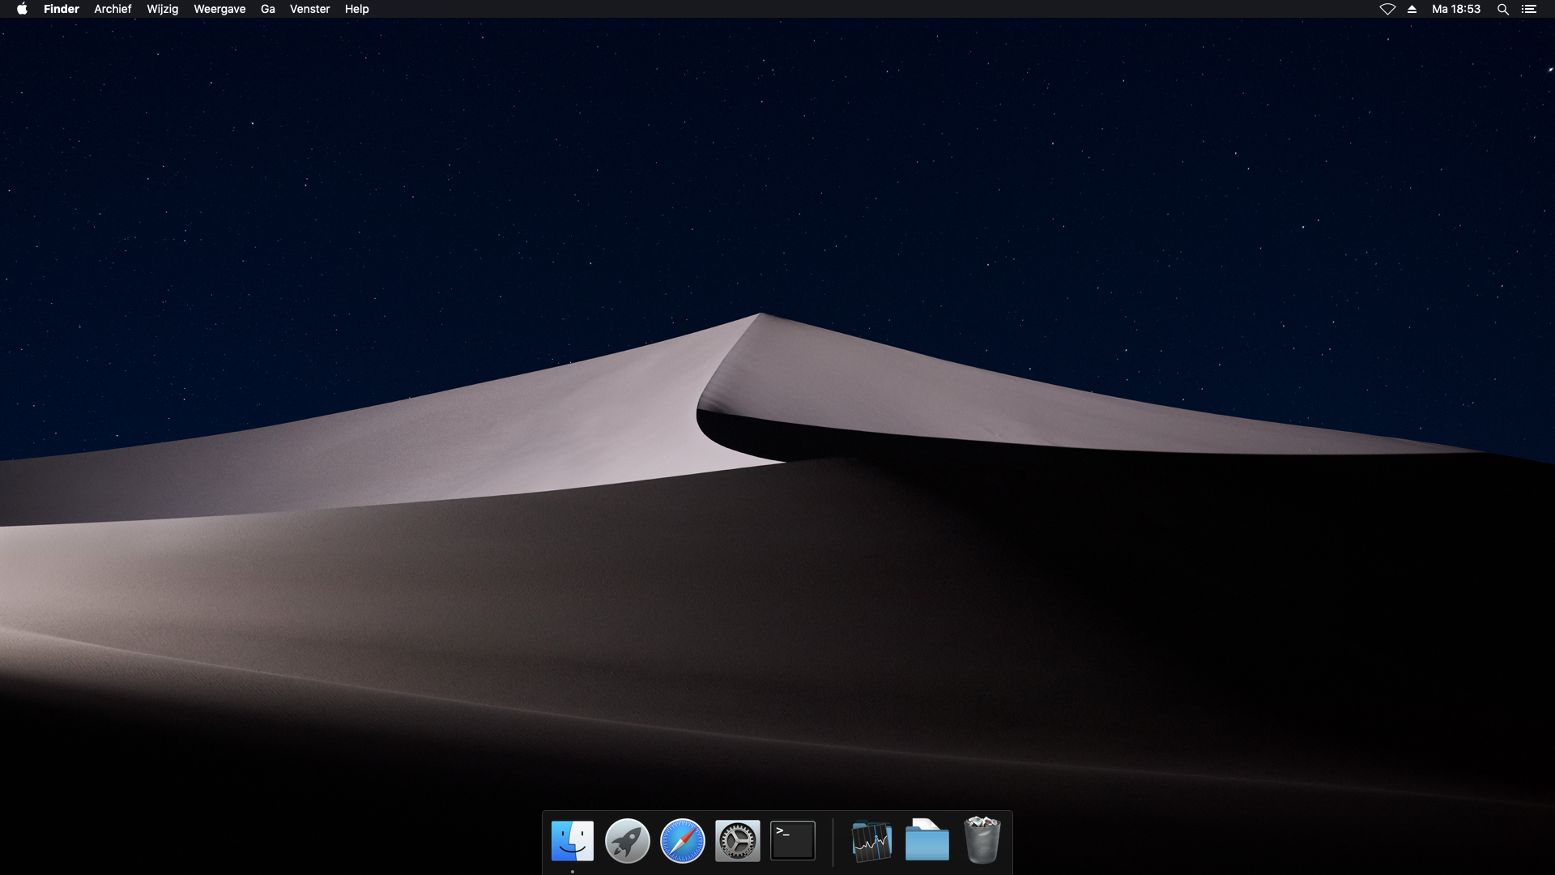Open the Apple menu
The height and width of the screenshot is (875, 1555).
coord(22,9)
